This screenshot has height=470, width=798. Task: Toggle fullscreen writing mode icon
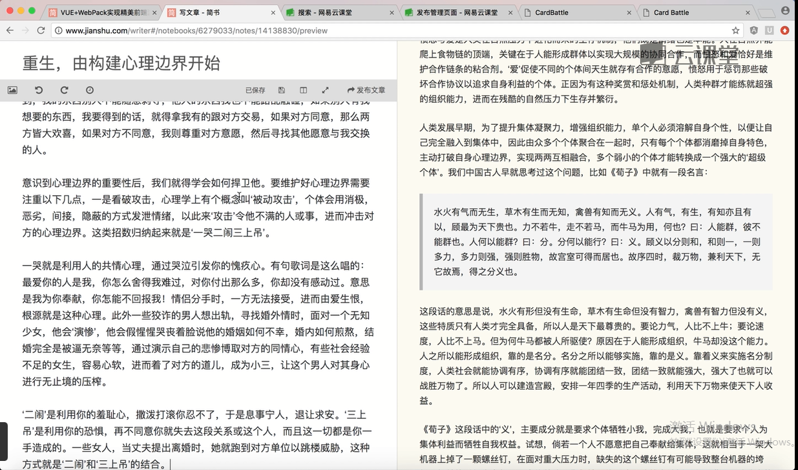point(325,91)
